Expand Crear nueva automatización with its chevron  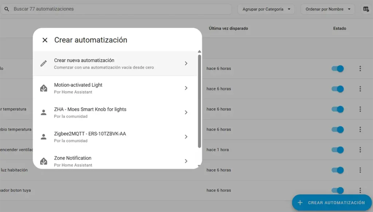[186, 63]
